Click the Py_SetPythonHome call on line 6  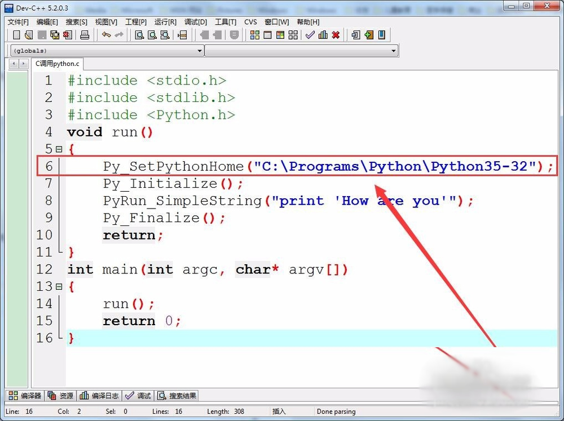(x=328, y=166)
